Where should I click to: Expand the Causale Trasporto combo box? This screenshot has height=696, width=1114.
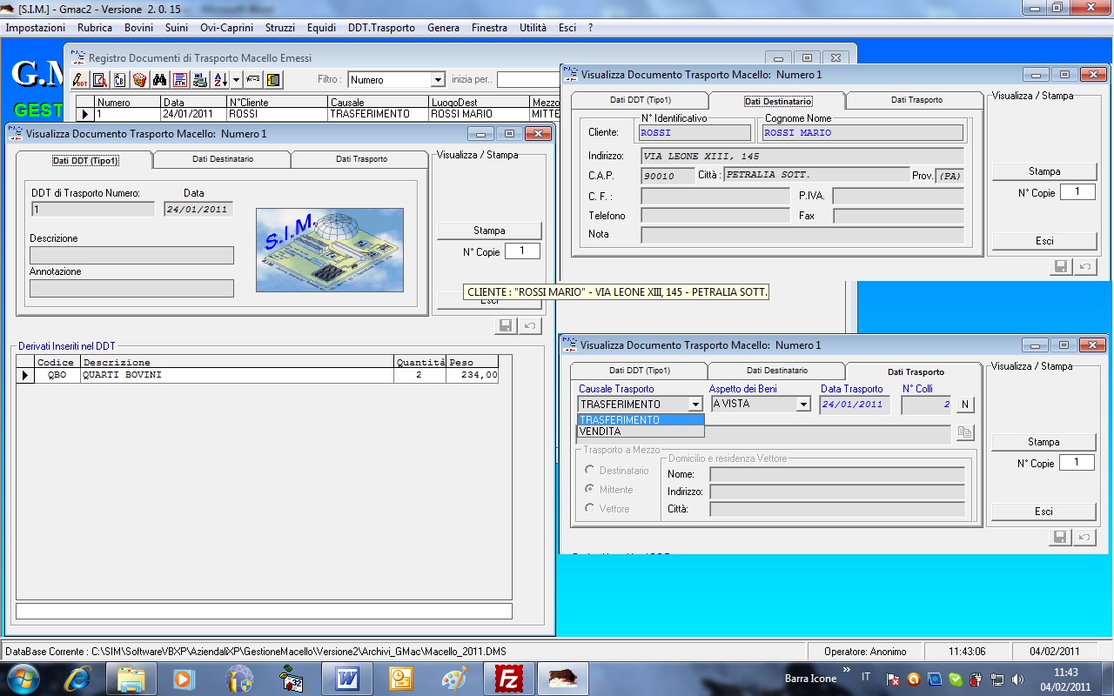click(x=695, y=405)
